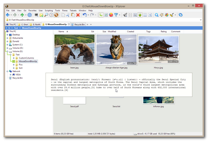The height and width of the screenshot is (141, 208).
Task: Open the Favorites menu
Action: pos(32,11)
